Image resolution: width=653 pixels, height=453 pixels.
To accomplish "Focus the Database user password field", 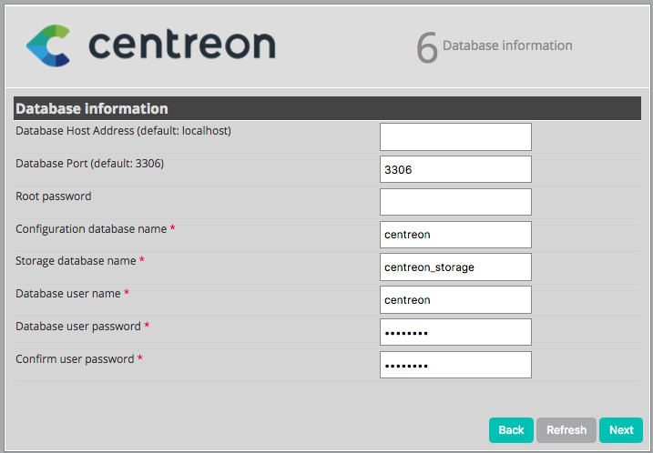I will [455, 332].
